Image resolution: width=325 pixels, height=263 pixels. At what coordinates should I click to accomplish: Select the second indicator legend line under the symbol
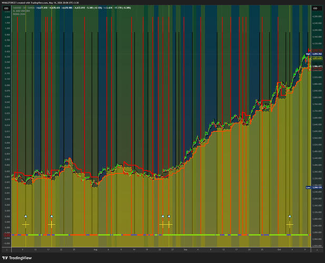tap(22, 11)
